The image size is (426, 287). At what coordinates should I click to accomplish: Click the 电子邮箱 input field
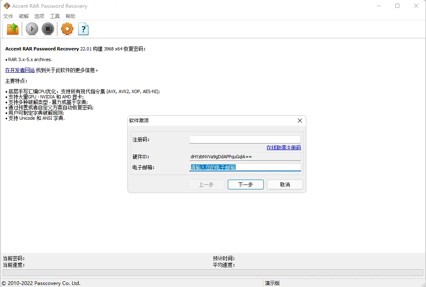[x=245, y=167]
